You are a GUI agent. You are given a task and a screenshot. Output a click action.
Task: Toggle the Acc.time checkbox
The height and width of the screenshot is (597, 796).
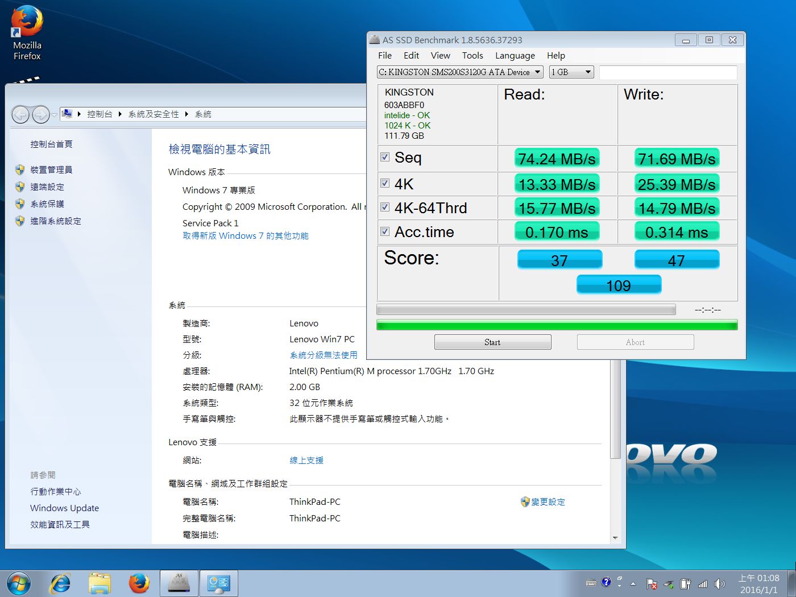pos(385,231)
